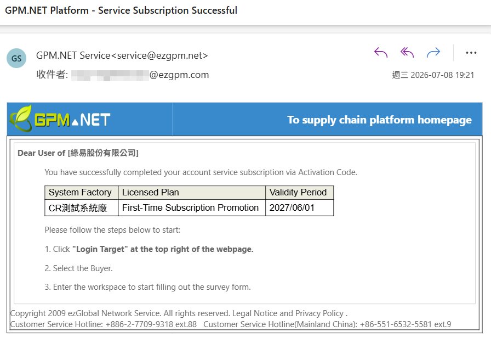491x337 pixels.
Task: Click the Reply All double-arrow icon
Action: (x=407, y=52)
